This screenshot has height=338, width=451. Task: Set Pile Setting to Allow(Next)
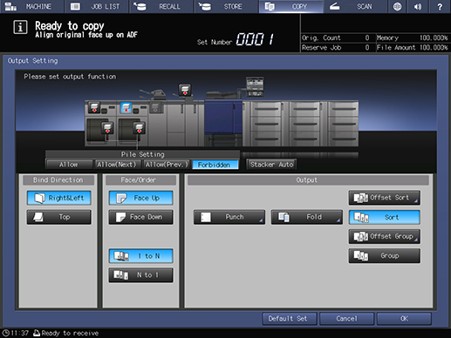(x=117, y=165)
